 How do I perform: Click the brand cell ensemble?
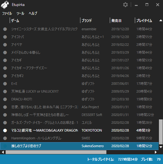(89, 29)
